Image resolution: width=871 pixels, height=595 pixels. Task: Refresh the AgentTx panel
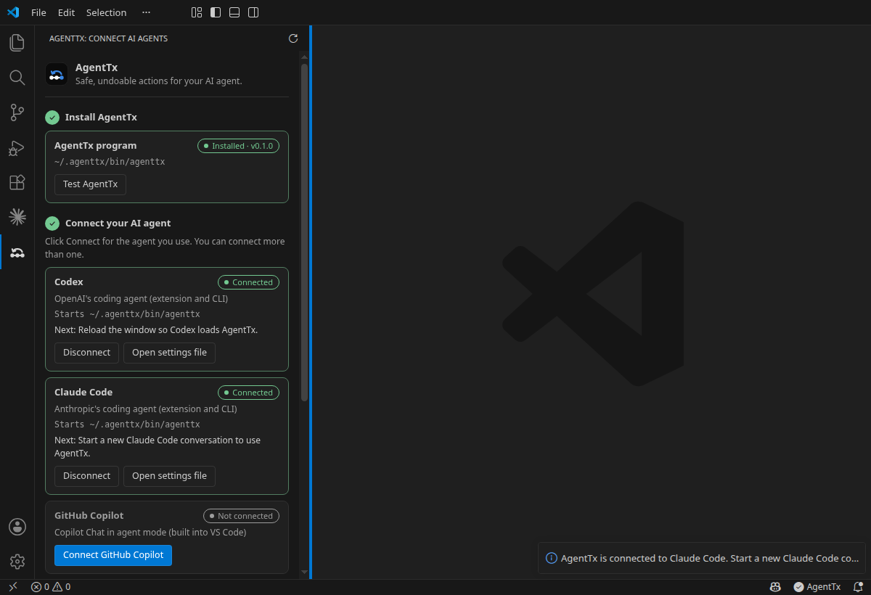pyautogui.click(x=293, y=38)
